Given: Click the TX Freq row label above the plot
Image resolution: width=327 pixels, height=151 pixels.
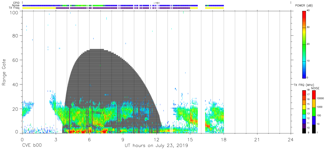Looking at the screenshot, I should click(x=14, y=8).
